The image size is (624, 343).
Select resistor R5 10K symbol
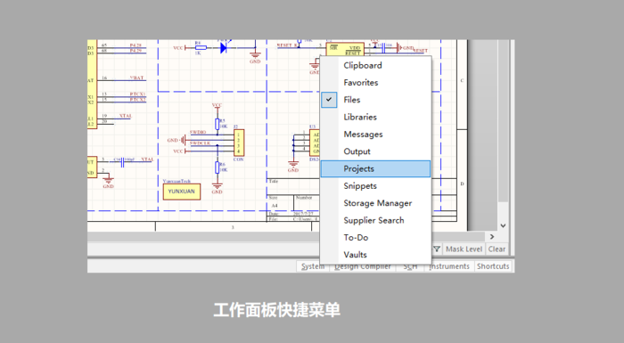218,124
